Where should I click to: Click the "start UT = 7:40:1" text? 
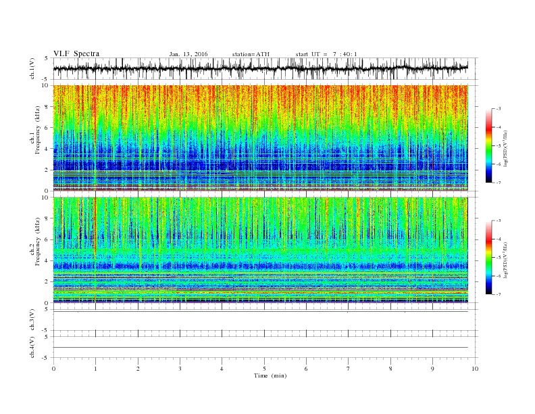click(326, 54)
